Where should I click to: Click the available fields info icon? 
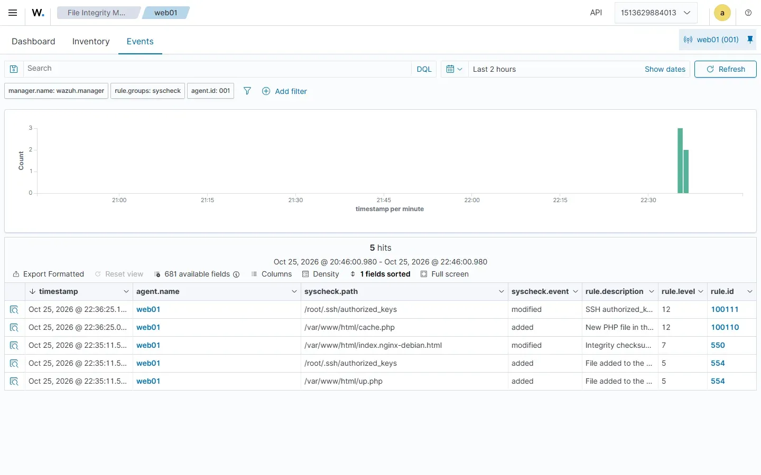(x=236, y=274)
